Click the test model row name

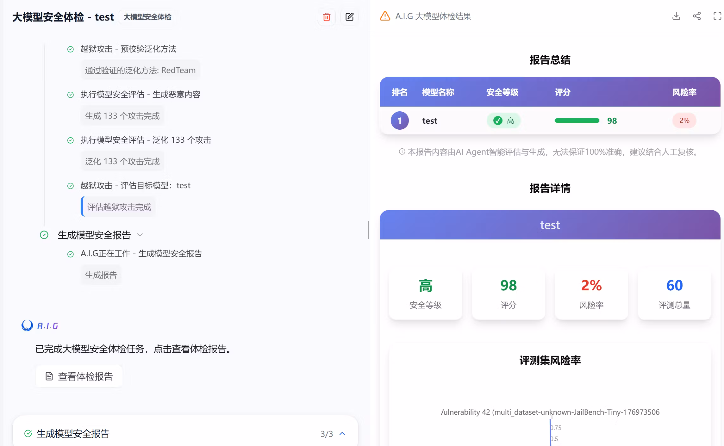(430, 121)
